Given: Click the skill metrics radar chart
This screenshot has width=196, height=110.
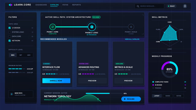Looking at the screenshot, I should click(x=170, y=35).
